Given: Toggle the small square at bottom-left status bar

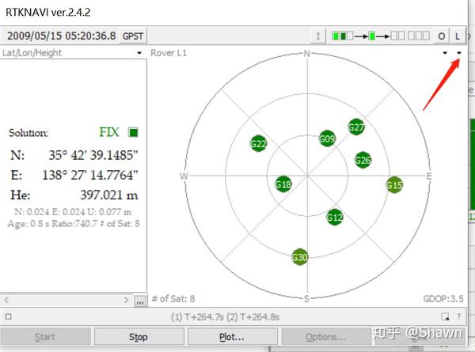Looking at the screenshot, I should (x=9, y=316).
